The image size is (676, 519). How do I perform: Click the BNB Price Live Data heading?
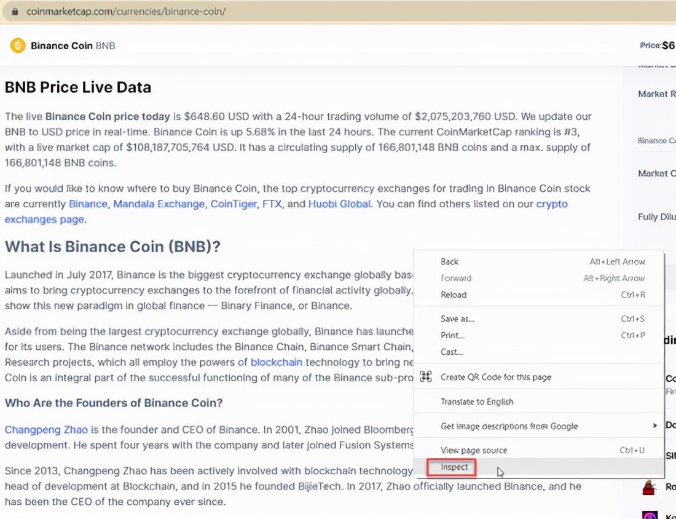tap(78, 87)
